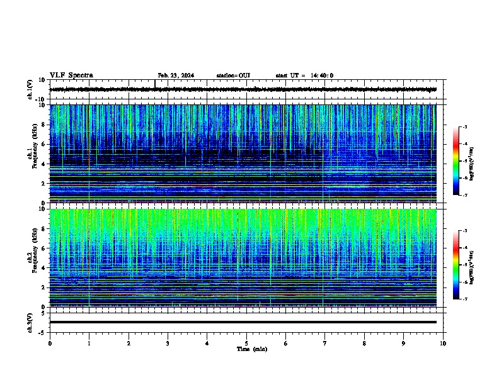Click the "VLF Spectra" plot title
This screenshot has height=385, width=499.
[71, 75]
